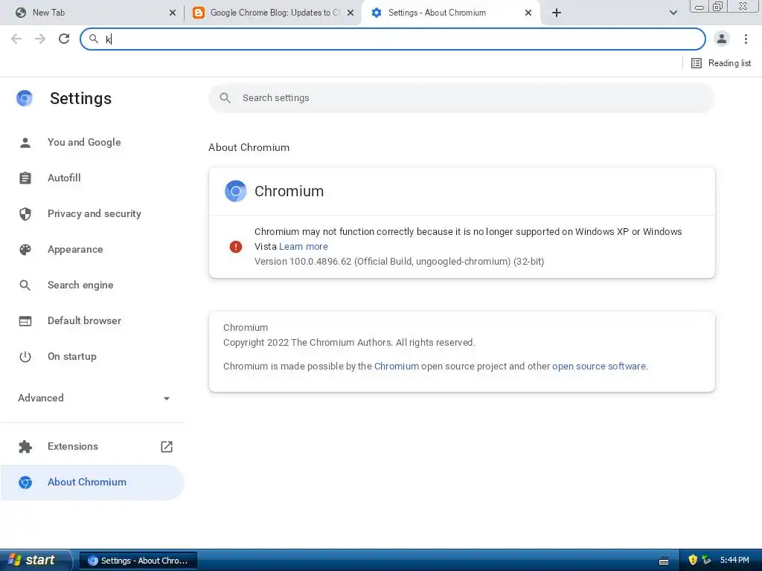
Task: Click the address bar input
Action: coord(393,39)
